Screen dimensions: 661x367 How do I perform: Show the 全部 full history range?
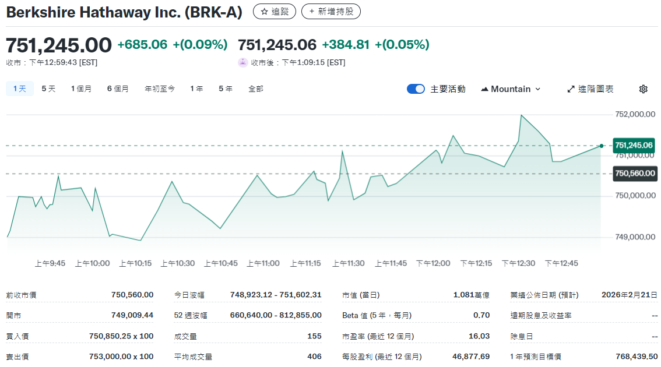[256, 89]
